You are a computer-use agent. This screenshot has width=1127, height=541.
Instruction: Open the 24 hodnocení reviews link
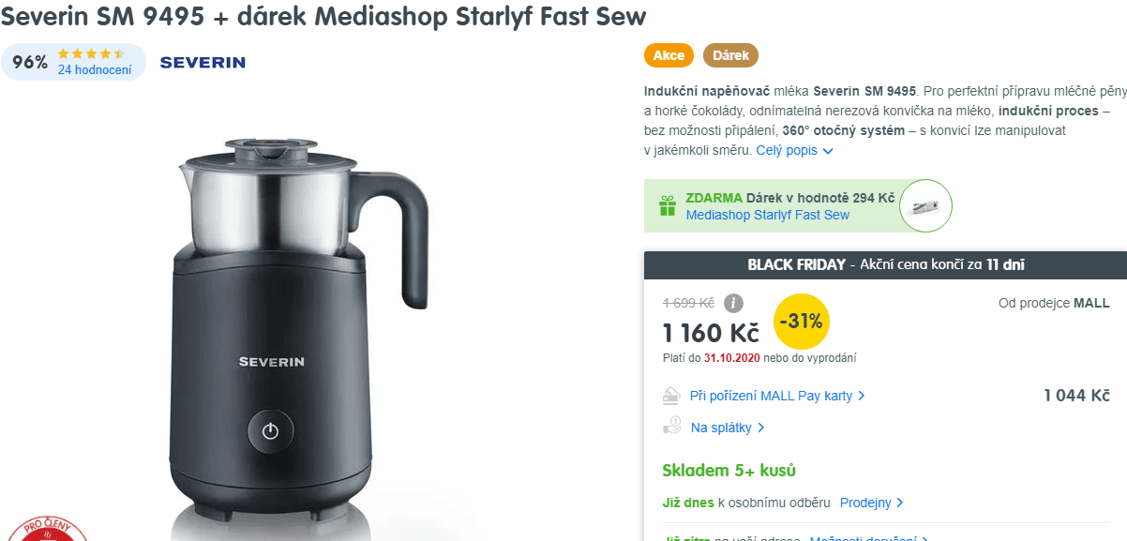pyautogui.click(x=95, y=69)
